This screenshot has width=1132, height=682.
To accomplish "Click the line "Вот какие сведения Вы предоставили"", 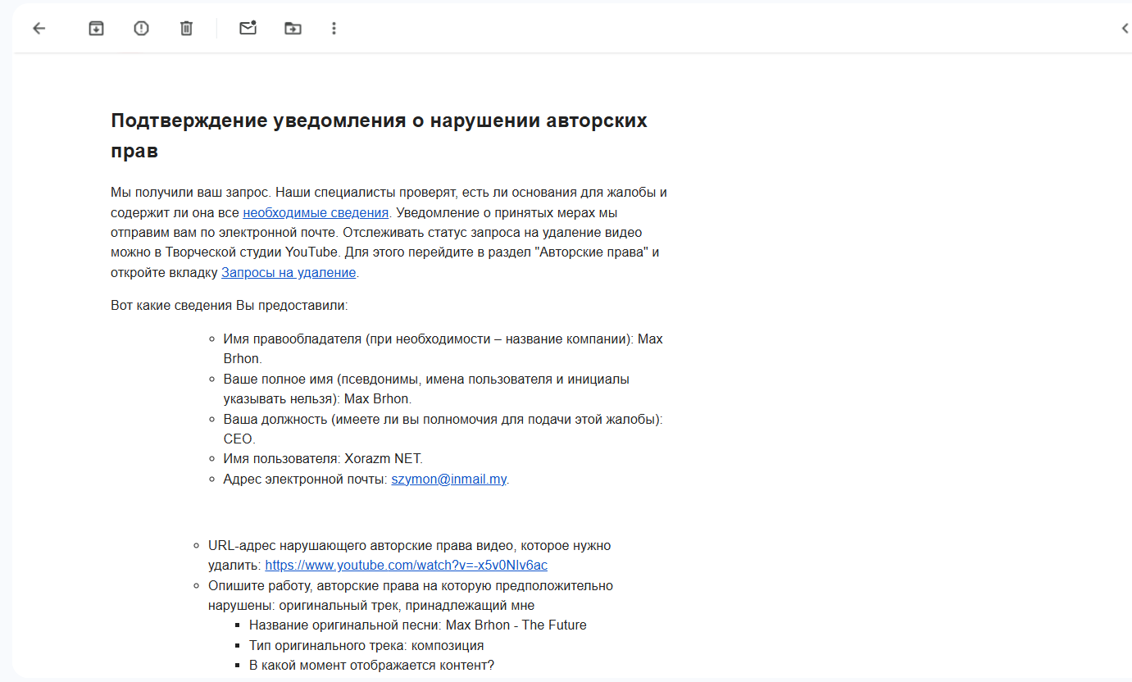I will (x=230, y=306).
